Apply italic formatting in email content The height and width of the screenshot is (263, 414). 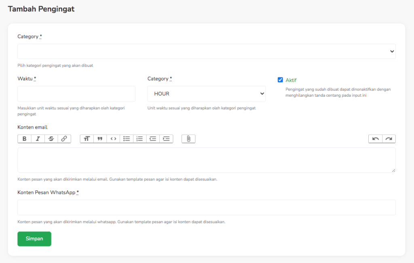pyautogui.click(x=38, y=139)
